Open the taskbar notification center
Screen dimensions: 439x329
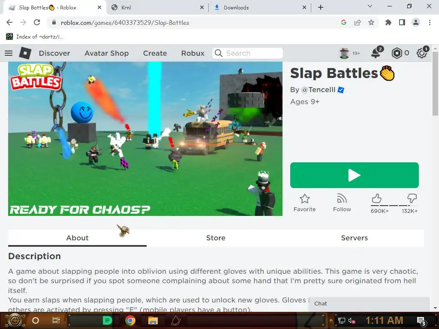coord(422,321)
